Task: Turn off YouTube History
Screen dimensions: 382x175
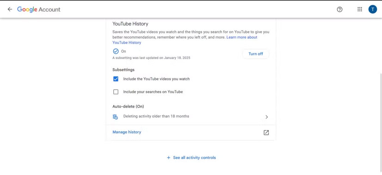Action: [256, 54]
